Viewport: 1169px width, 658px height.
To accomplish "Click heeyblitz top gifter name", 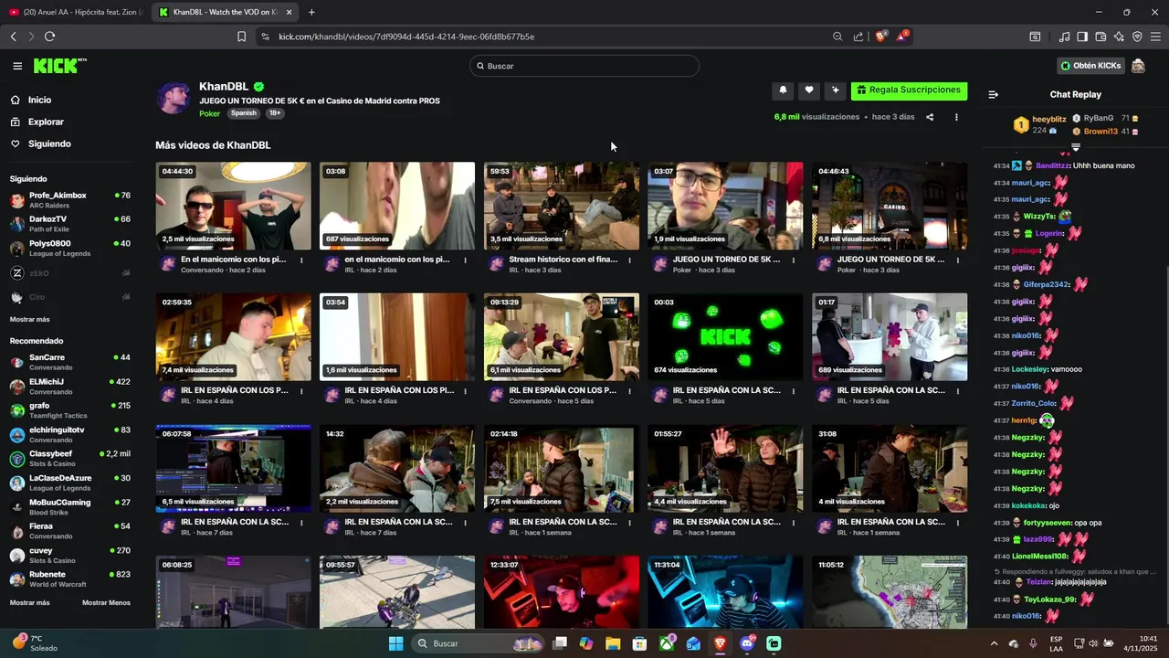I will pos(1049,120).
